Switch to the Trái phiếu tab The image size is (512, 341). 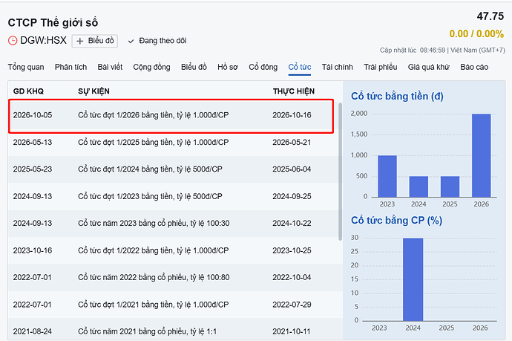tap(381, 67)
